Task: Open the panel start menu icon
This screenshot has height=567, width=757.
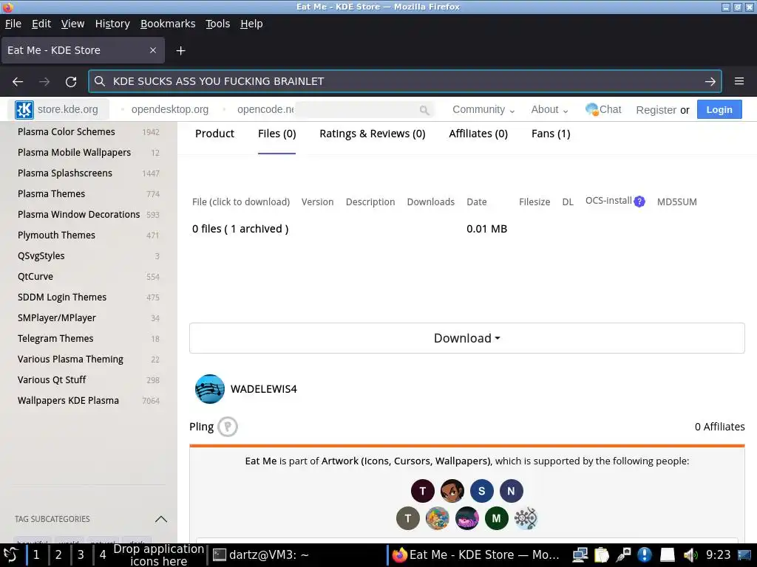Action: coord(10,555)
